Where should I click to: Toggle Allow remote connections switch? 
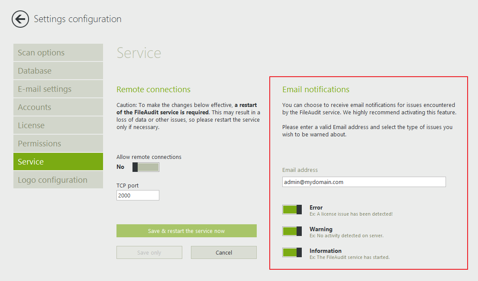[x=146, y=167]
